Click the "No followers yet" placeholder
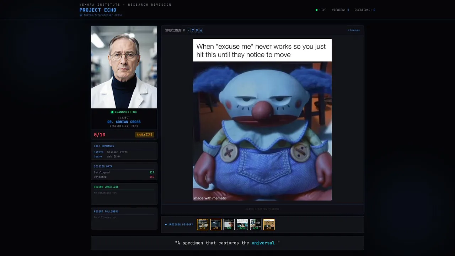455x256 pixels. click(105, 217)
